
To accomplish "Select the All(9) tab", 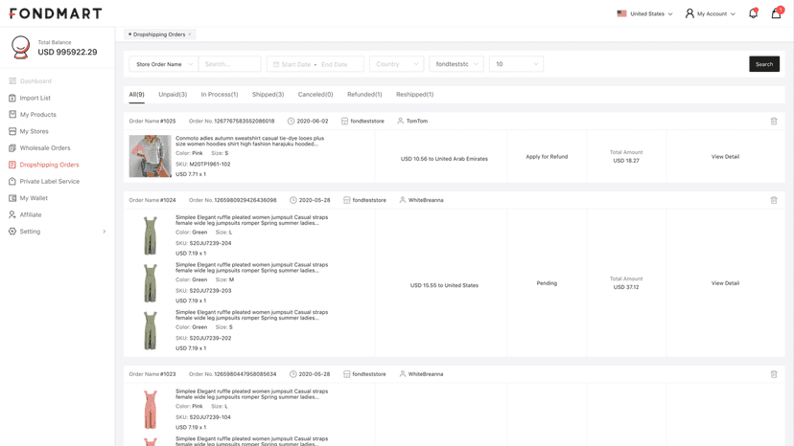I will click(136, 95).
